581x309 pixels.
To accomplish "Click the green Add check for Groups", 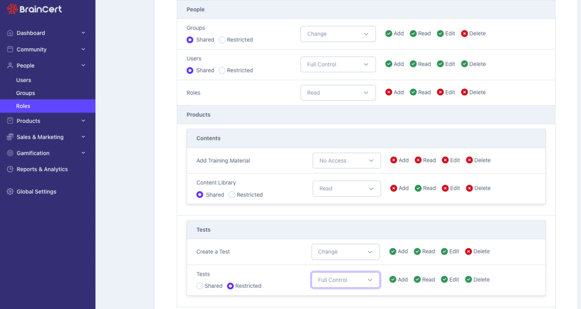I will coord(389,33).
